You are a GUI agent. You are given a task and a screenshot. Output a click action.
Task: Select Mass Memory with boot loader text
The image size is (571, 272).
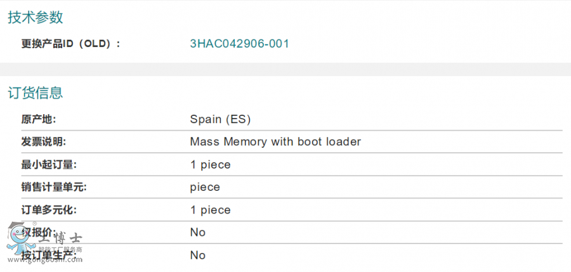tap(275, 141)
